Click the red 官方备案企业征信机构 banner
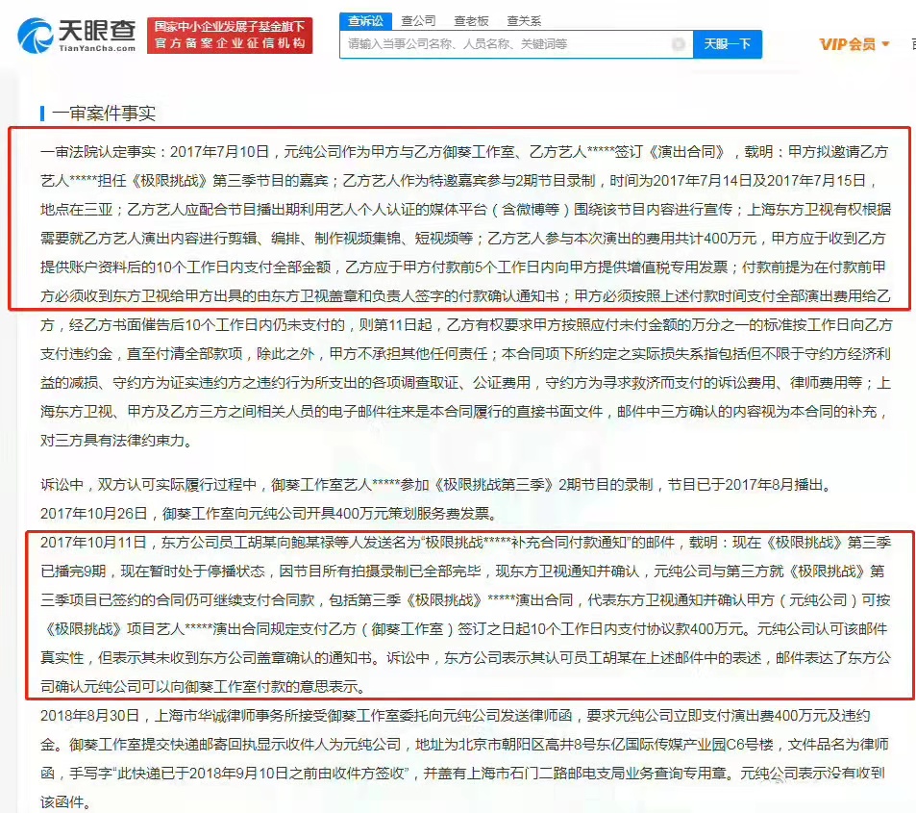 coord(230,35)
